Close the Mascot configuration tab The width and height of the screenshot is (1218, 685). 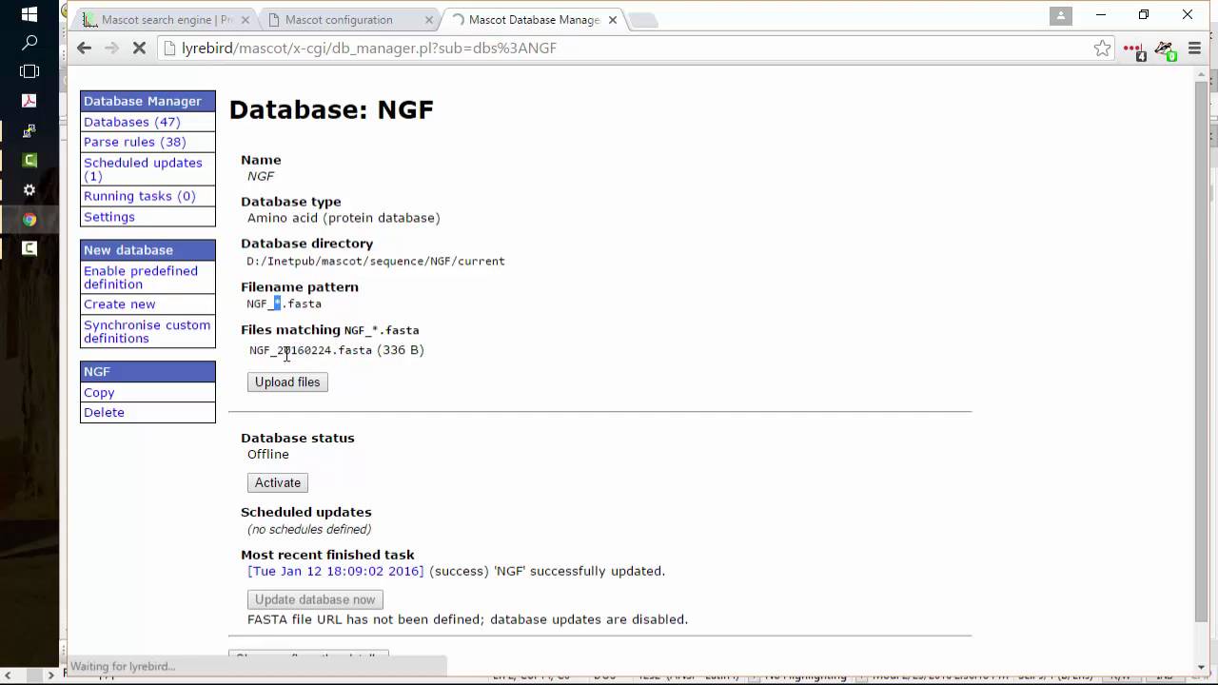point(428,20)
